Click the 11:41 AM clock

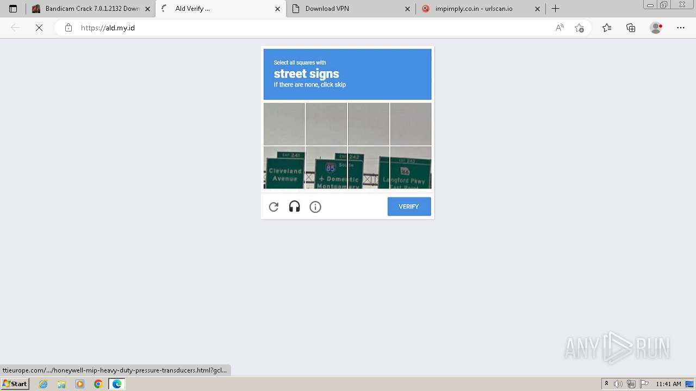click(668, 384)
